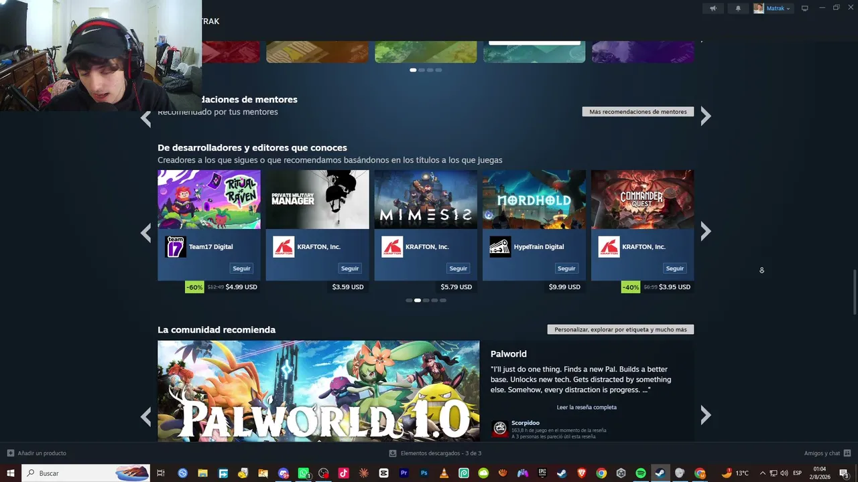Viewport: 858px width, 482px height.
Task: Open Unity Hub from the taskbar
Action: coord(621,473)
